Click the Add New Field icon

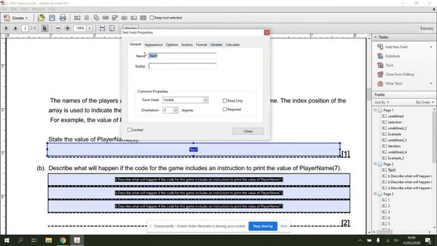point(380,47)
